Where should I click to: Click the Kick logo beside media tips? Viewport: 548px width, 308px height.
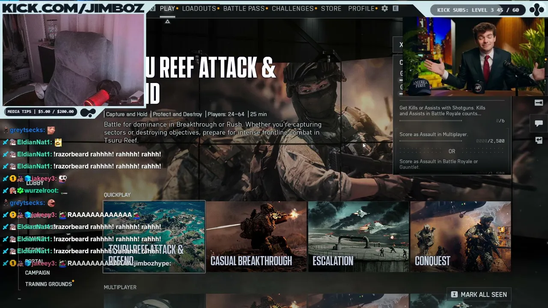(x=88, y=112)
